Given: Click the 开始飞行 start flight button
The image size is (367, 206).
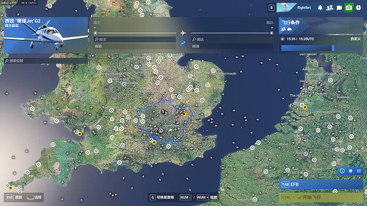Looking at the screenshot, I should (321, 198).
